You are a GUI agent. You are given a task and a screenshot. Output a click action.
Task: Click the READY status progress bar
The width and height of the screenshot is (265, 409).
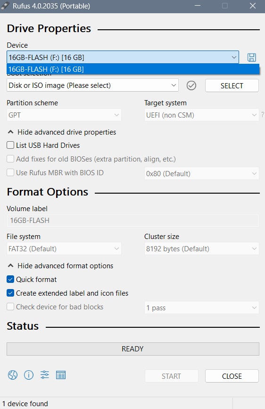pos(133,349)
